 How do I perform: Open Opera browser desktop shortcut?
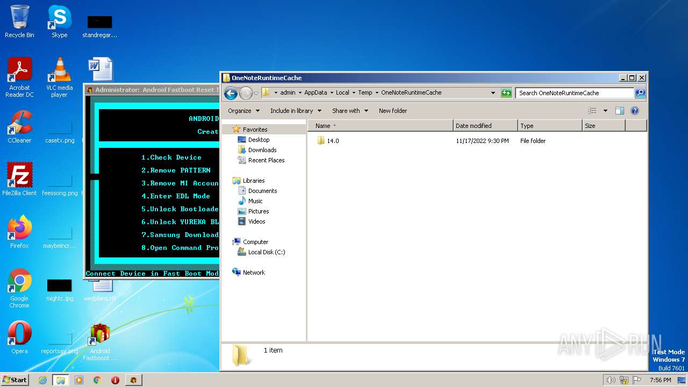[19, 338]
